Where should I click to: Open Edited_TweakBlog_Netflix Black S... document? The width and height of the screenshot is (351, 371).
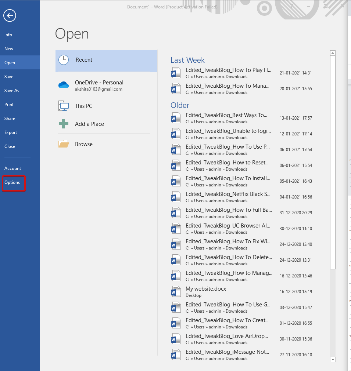click(228, 194)
